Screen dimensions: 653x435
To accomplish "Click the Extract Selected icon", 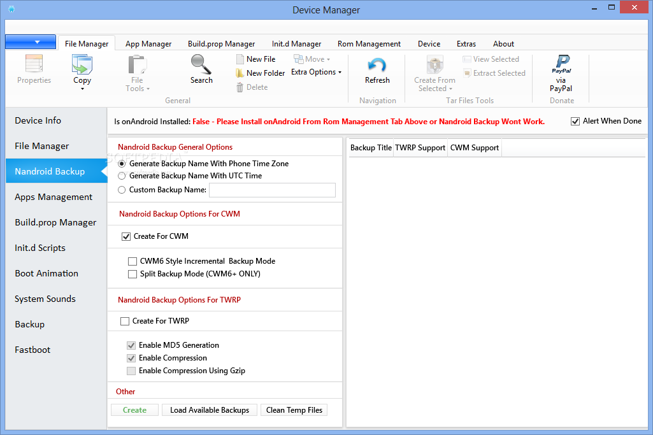I will 467,73.
